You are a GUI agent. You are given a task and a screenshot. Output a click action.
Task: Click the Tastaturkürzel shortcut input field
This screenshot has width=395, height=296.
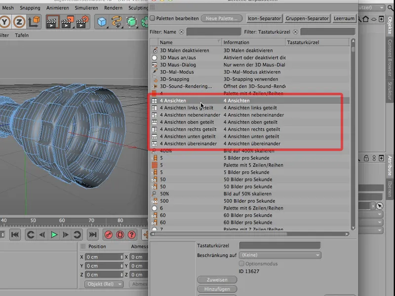pos(280,245)
